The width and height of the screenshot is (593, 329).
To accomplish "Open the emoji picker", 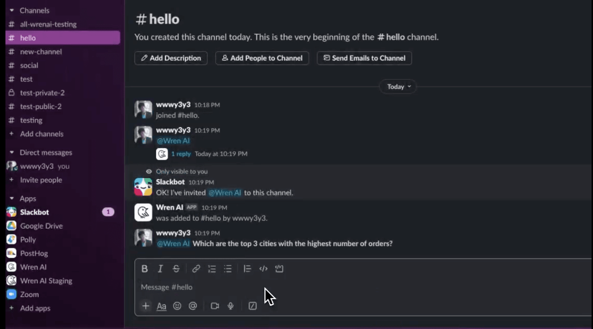I will [177, 306].
